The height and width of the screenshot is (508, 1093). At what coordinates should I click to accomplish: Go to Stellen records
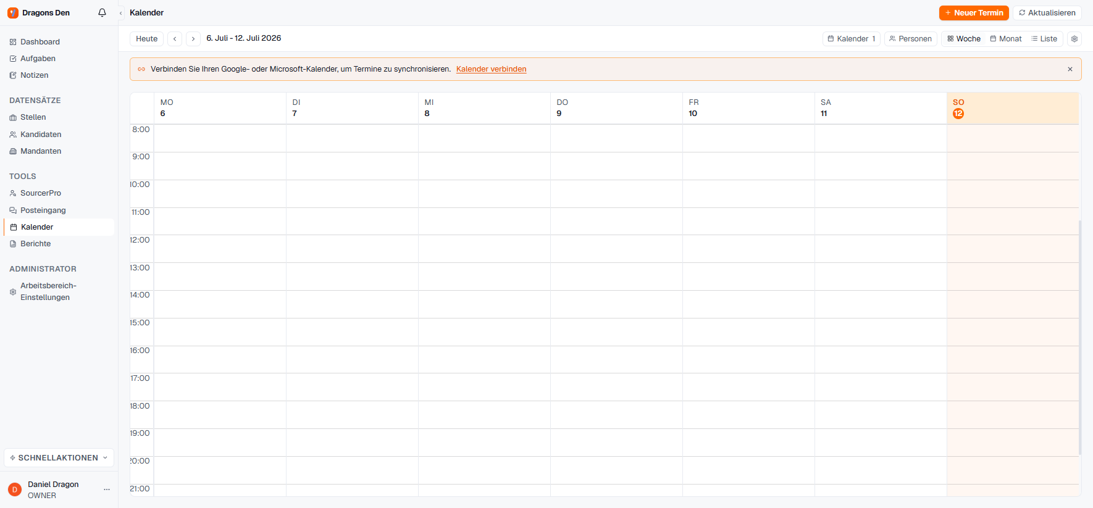coord(59,117)
